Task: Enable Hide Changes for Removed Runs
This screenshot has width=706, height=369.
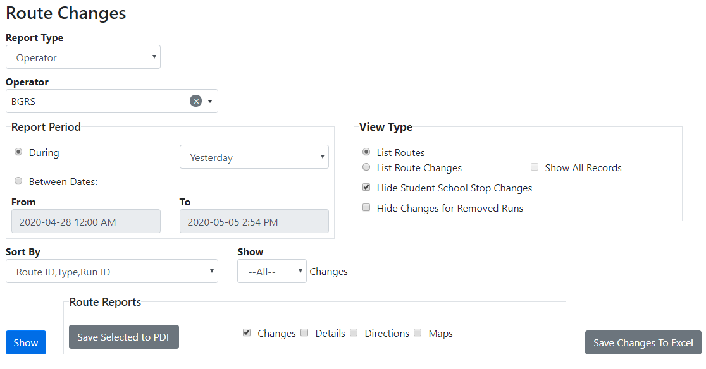Action: (x=366, y=207)
